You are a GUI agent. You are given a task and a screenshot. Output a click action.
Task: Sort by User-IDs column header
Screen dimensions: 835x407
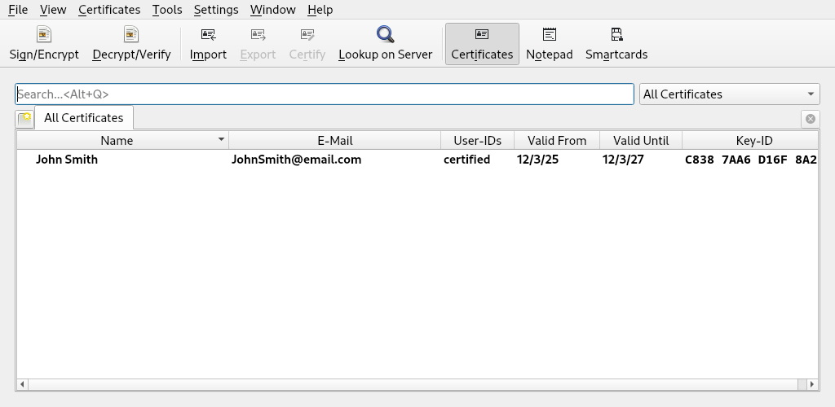[x=478, y=141]
